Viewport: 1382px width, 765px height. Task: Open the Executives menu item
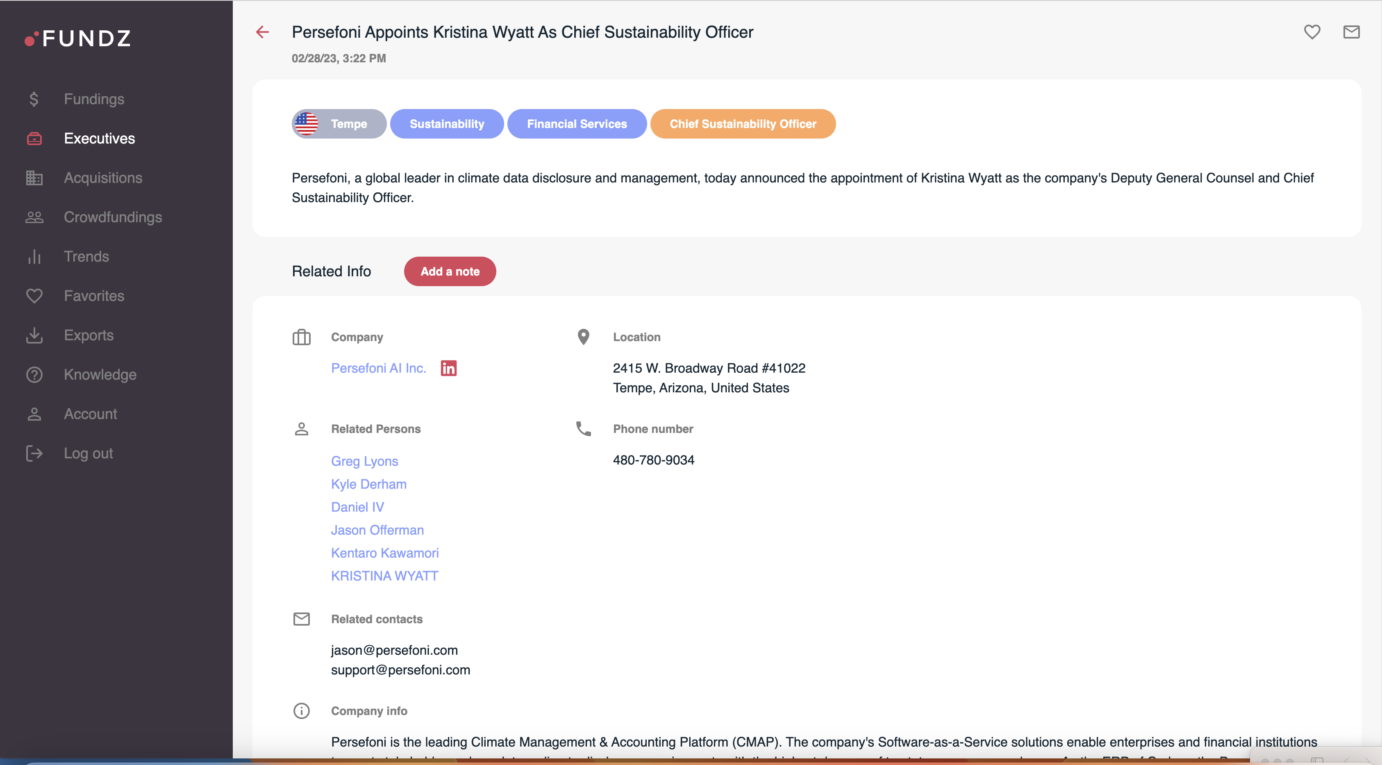click(x=99, y=139)
